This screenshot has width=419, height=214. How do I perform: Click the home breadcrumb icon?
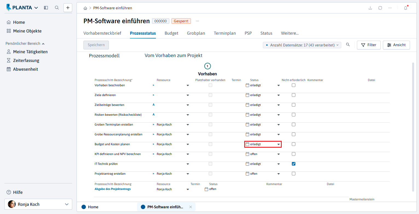[x=85, y=8]
